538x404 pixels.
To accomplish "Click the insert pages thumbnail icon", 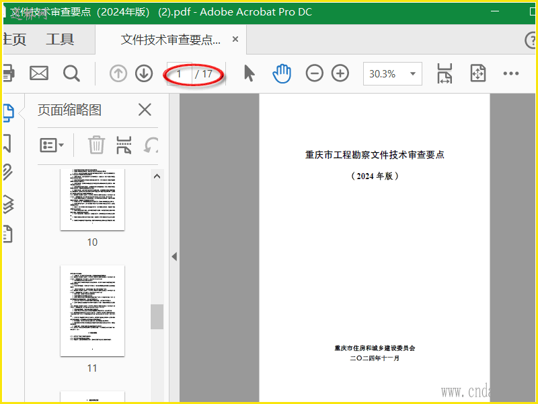I will (x=124, y=145).
